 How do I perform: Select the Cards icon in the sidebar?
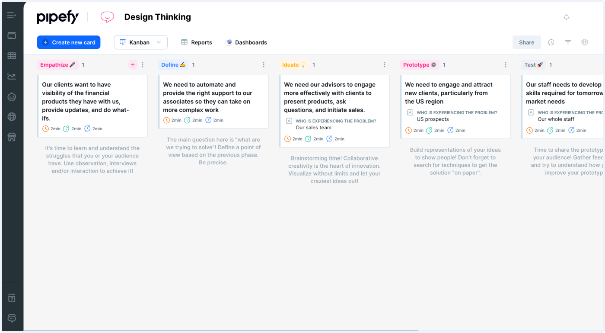coord(12,35)
